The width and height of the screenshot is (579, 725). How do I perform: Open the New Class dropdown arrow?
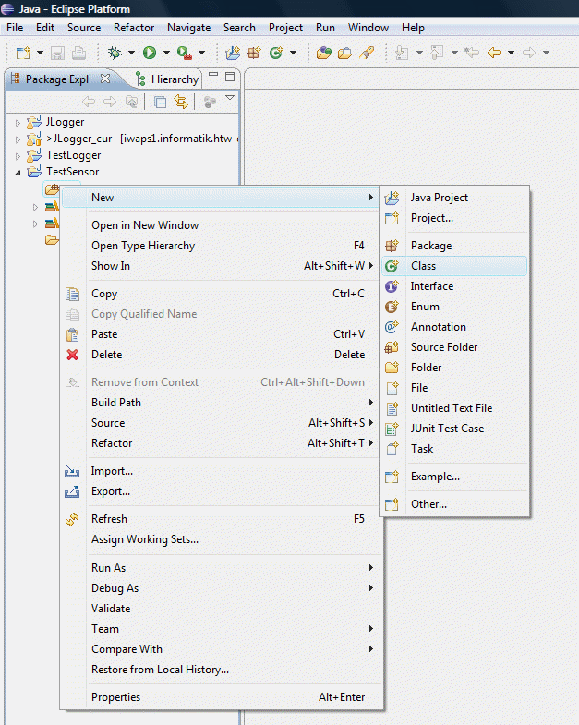coord(294,53)
